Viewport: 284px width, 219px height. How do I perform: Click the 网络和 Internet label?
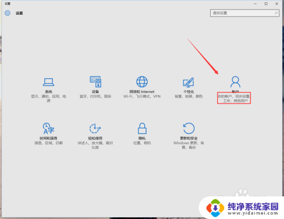click(142, 92)
